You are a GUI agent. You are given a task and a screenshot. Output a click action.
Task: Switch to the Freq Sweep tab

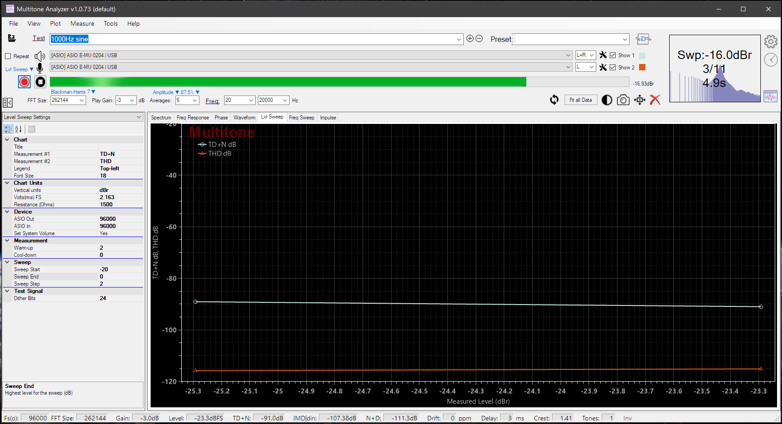pos(302,118)
